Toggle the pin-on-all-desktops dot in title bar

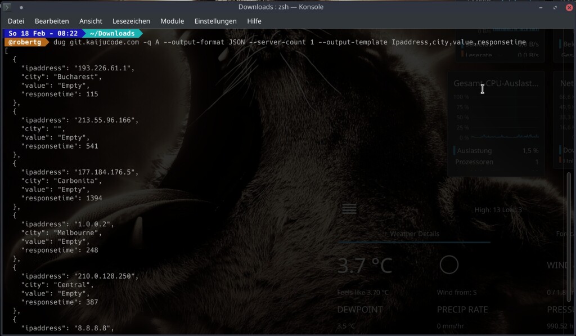coord(21,7)
